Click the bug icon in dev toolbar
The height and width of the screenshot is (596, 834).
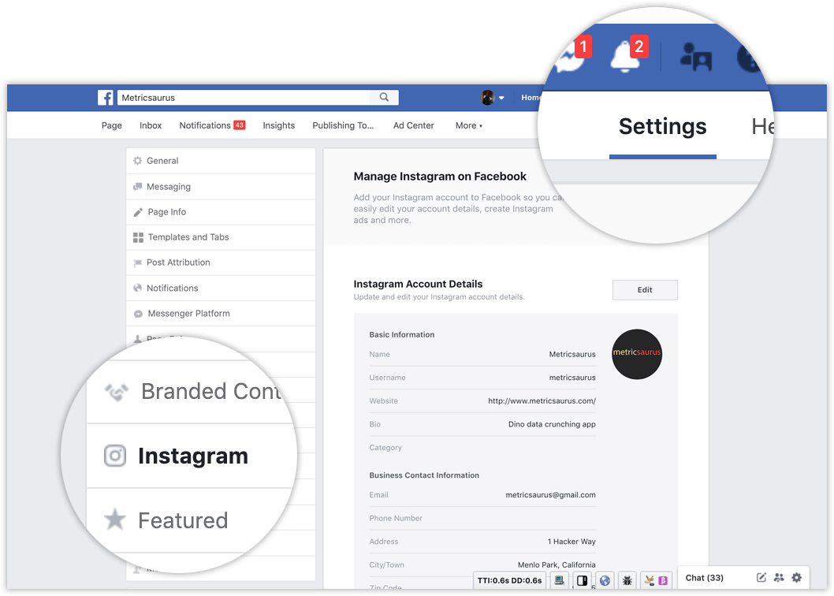(x=627, y=580)
